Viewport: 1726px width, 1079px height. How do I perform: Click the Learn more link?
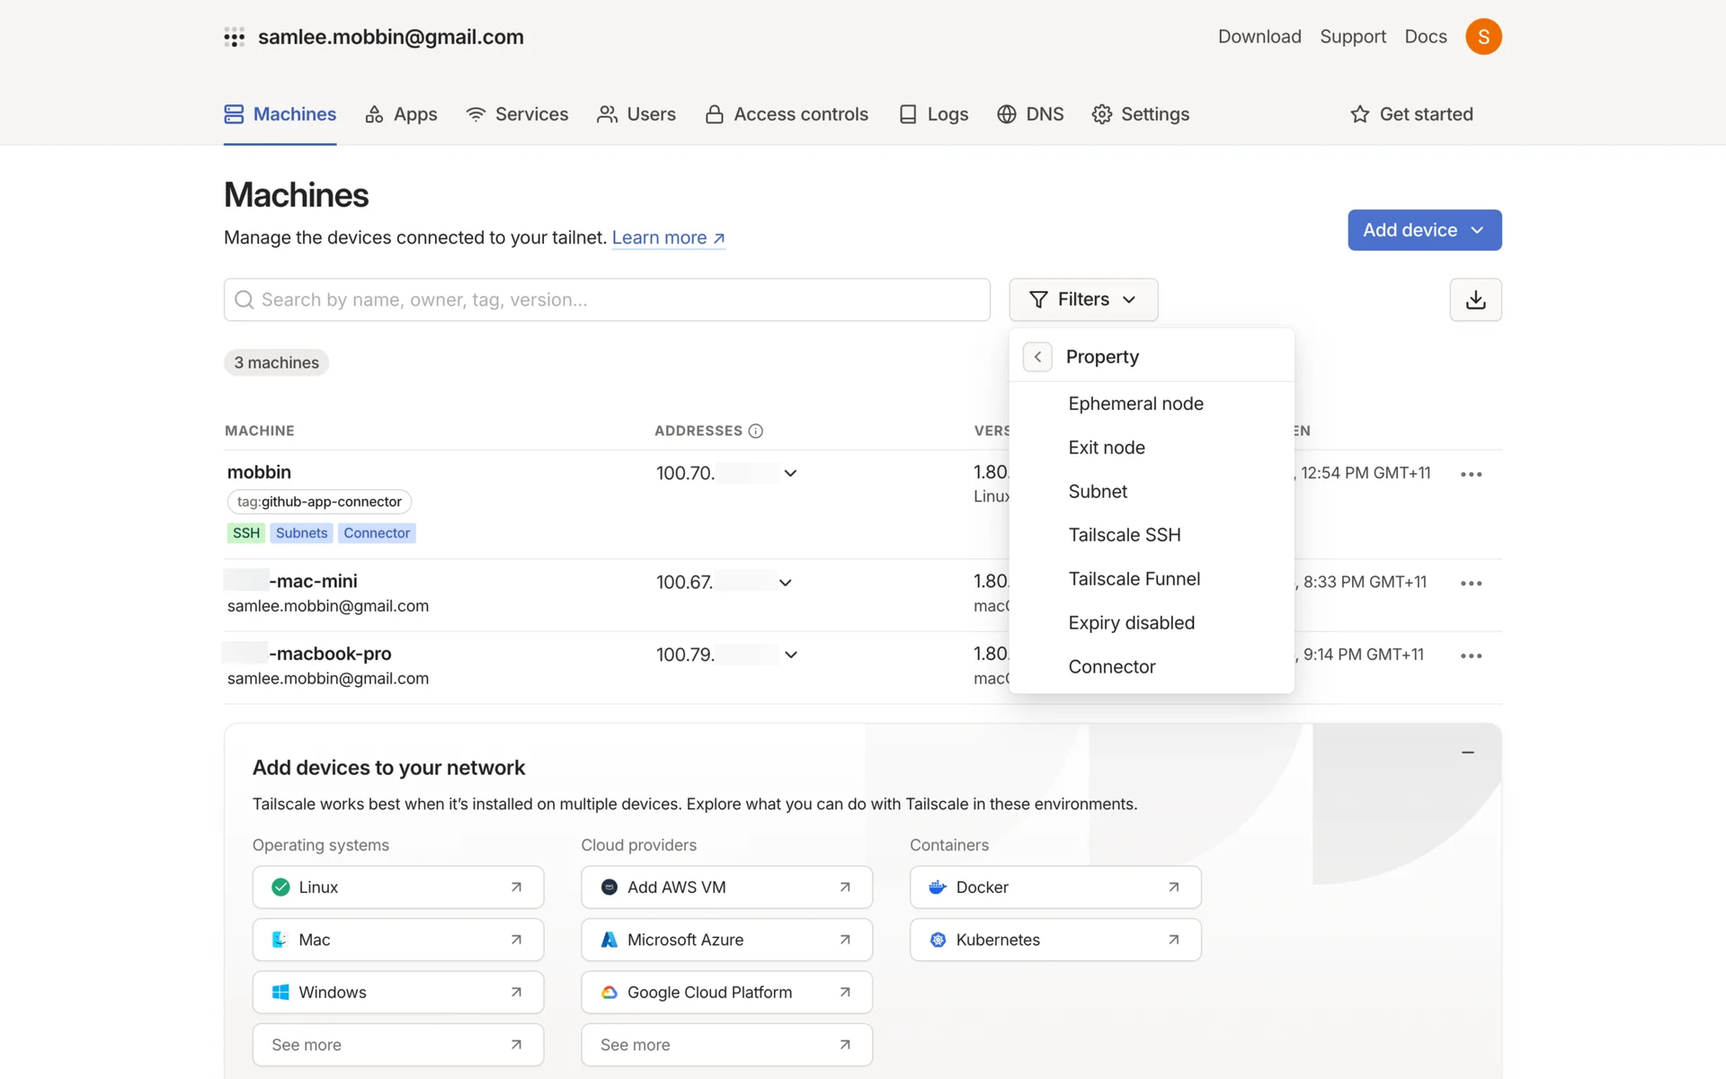pos(668,237)
